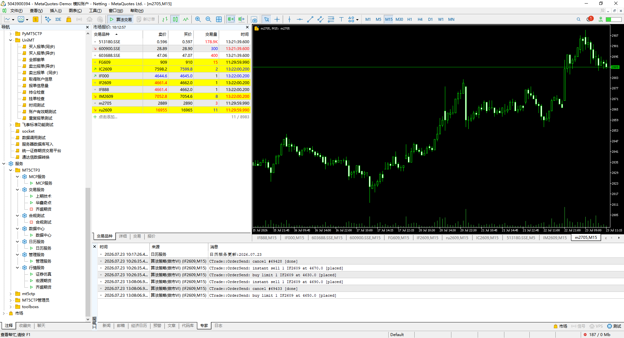Image resolution: width=624 pixels, height=338 pixels.
Task: Open the 查看(V) menu
Action: [36, 11]
